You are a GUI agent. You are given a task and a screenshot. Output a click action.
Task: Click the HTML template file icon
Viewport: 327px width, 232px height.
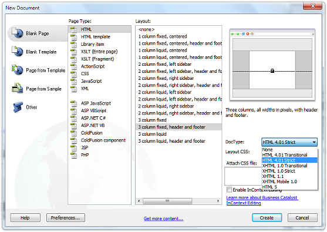73,37
